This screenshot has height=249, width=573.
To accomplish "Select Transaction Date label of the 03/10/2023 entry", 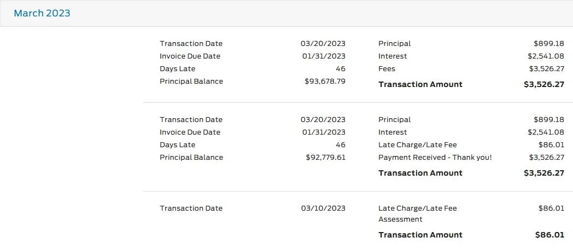I will tap(191, 209).
